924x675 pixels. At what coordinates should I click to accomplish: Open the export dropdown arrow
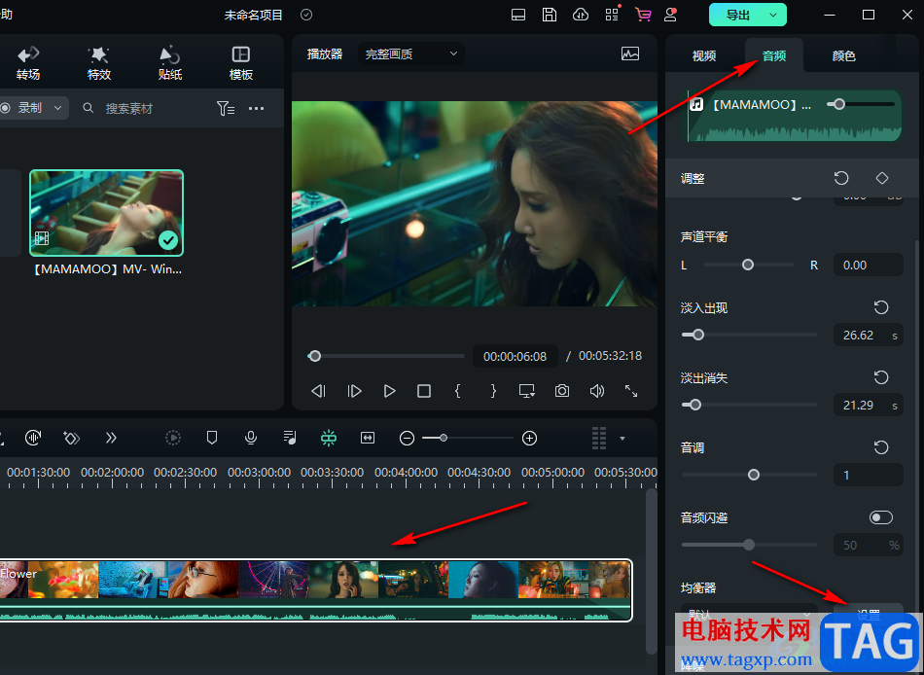point(774,16)
